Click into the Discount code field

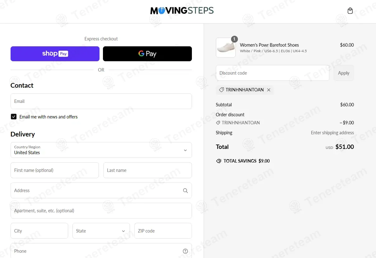(272, 73)
